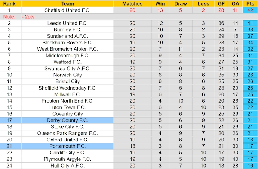Sort by the Win column header

(159, 4)
